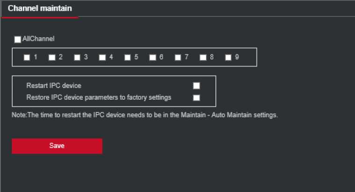Click the number 9 channel label
This screenshot has height=192, width=355.
[237, 57]
